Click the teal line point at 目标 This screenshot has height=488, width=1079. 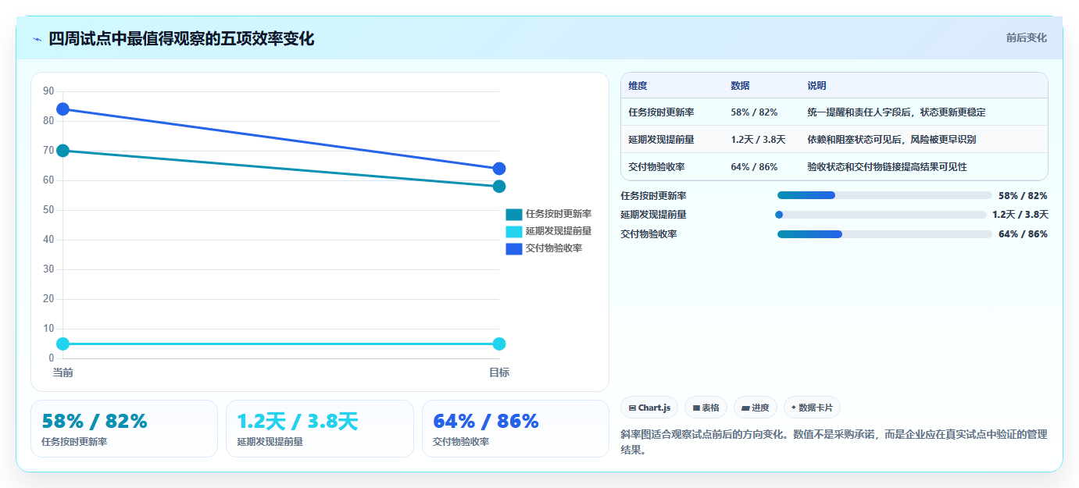[499, 186]
